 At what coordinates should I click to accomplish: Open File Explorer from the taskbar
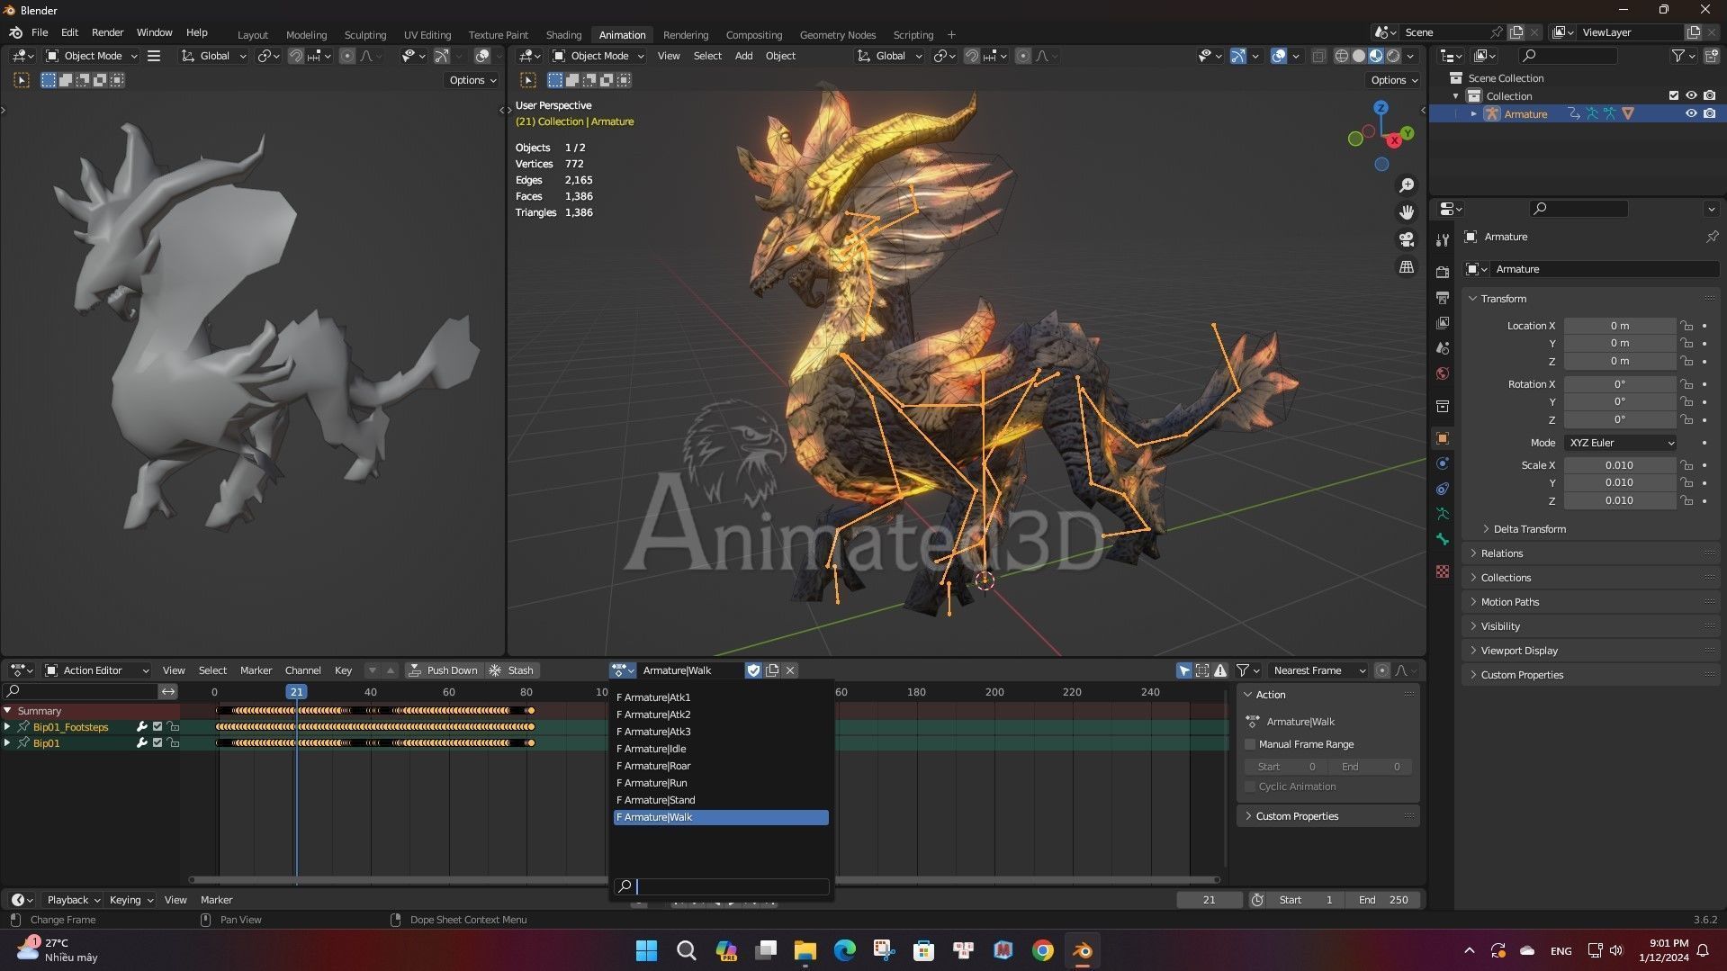(x=805, y=950)
